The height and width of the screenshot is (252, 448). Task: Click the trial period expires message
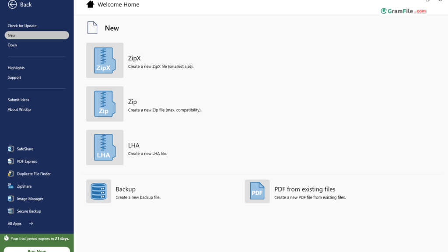(40, 238)
